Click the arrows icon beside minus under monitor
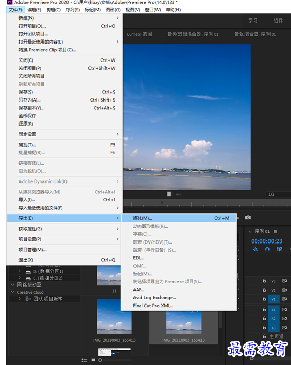The image size is (291, 365). 178,194
